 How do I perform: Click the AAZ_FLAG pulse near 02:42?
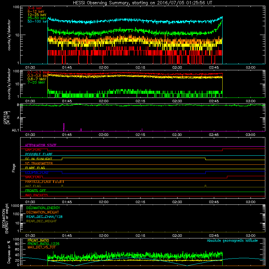[205, 186]
